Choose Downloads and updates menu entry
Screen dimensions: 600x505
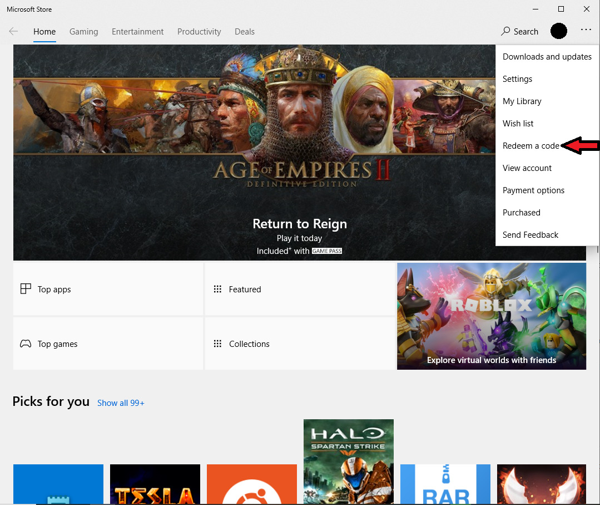click(x=547, y=57)
